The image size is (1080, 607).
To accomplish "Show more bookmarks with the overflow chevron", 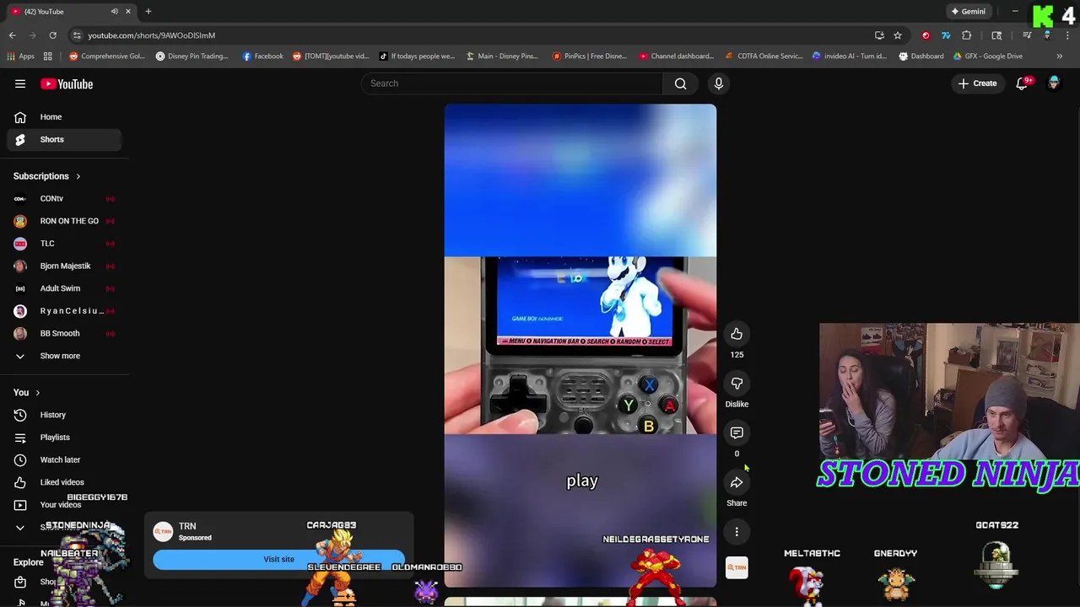I will tap(1059, 56).
